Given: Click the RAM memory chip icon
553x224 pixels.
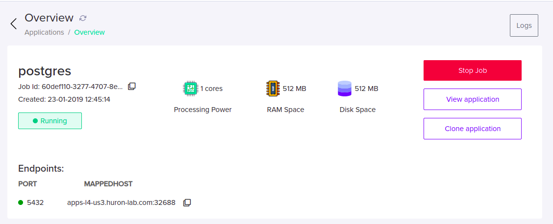Looking at the screenshot, I should tap(273, 89).
